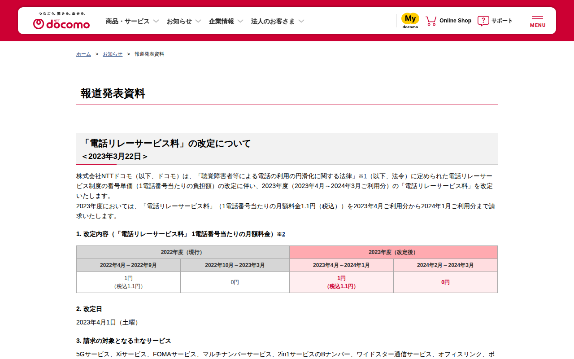
Task: Open the 法人のお客さま menu
Action: [273, 21]
